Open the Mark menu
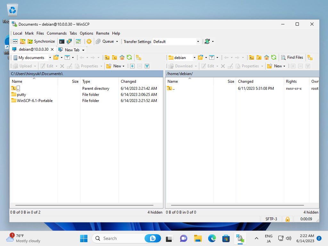The image size is (328, 246). coord(29,33)
